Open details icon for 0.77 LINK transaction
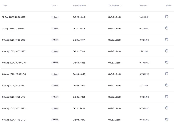 [167, 28]
